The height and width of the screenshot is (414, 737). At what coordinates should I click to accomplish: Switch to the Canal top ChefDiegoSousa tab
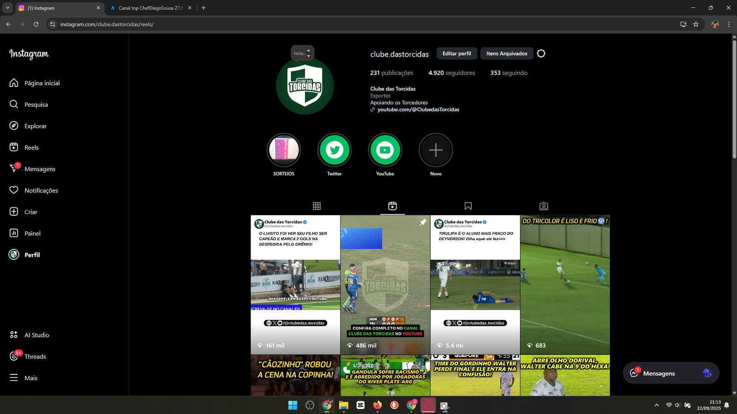coord(150,8)
